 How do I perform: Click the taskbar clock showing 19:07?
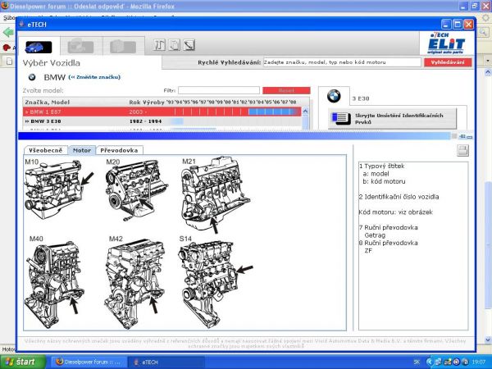tap(479, 362)
